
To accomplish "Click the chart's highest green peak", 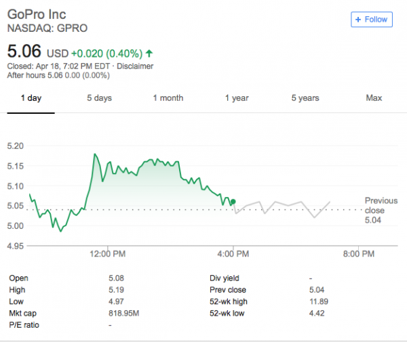I will point(94,154).
